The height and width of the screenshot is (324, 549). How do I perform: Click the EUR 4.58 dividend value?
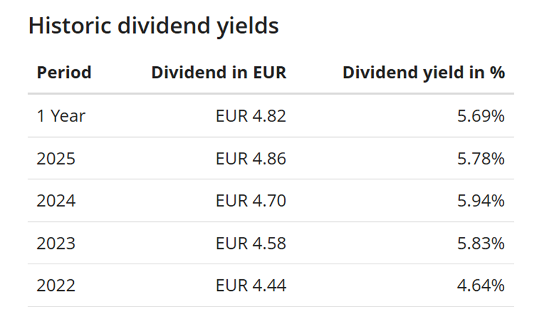coord(250,243)
